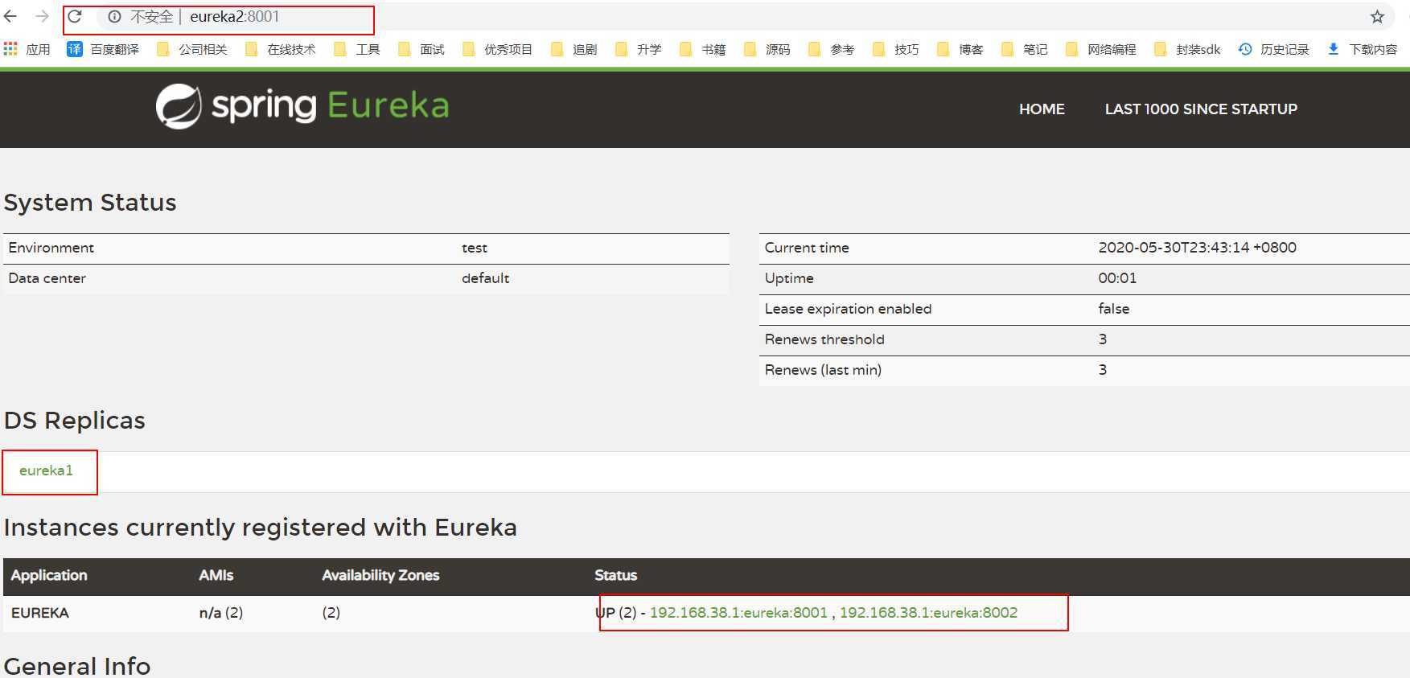Select the DS Replicas heading
This screenshot has width=1410, height=678.
pos(75,421)
